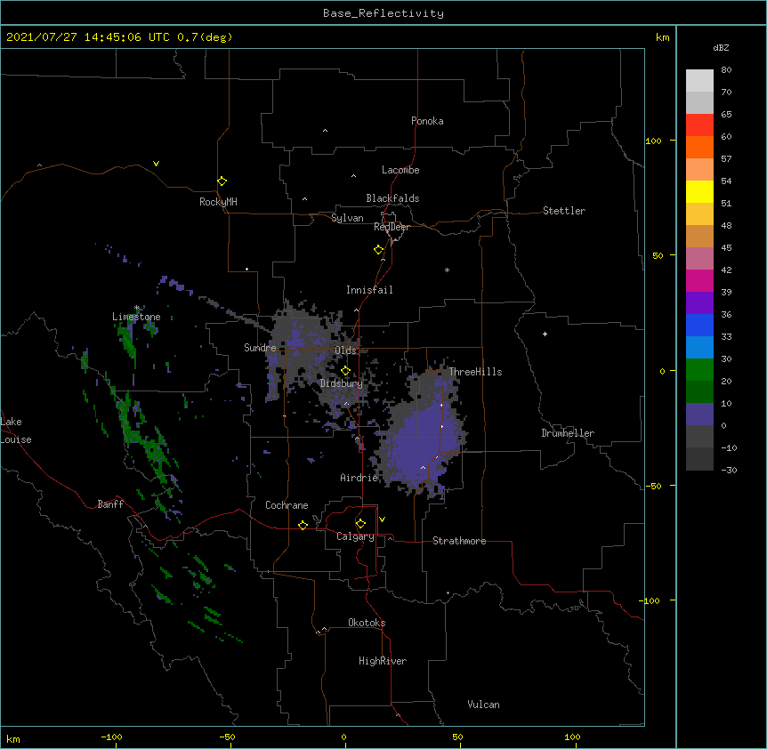Image resolution: width=767 pixels, height=749 pixels.
Task: Click the HighRiver label
Action: pyautogui.click(x=383, y=661)
